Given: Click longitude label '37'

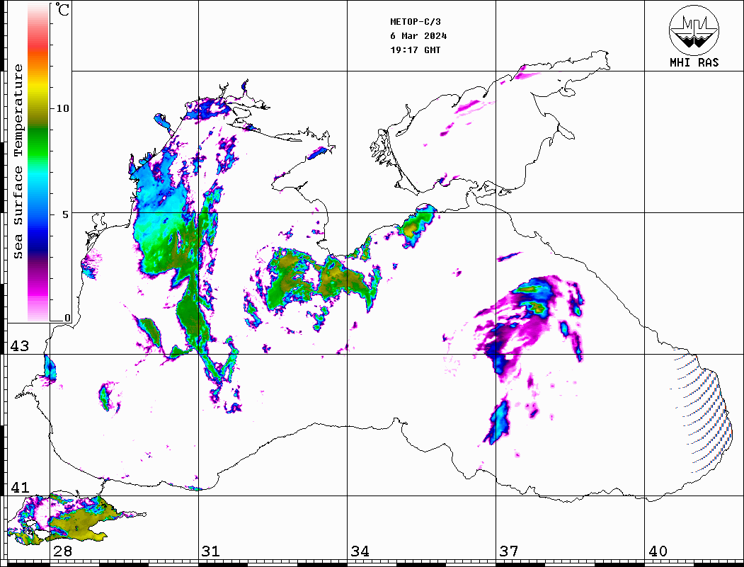Looking at the screenshot, I should tap(509, 551).
